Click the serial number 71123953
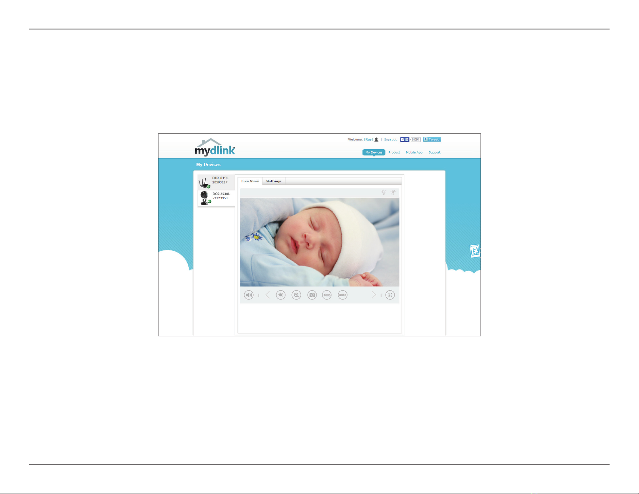The width and height of the screenshot is (639, 494). [x=220, y=198]
